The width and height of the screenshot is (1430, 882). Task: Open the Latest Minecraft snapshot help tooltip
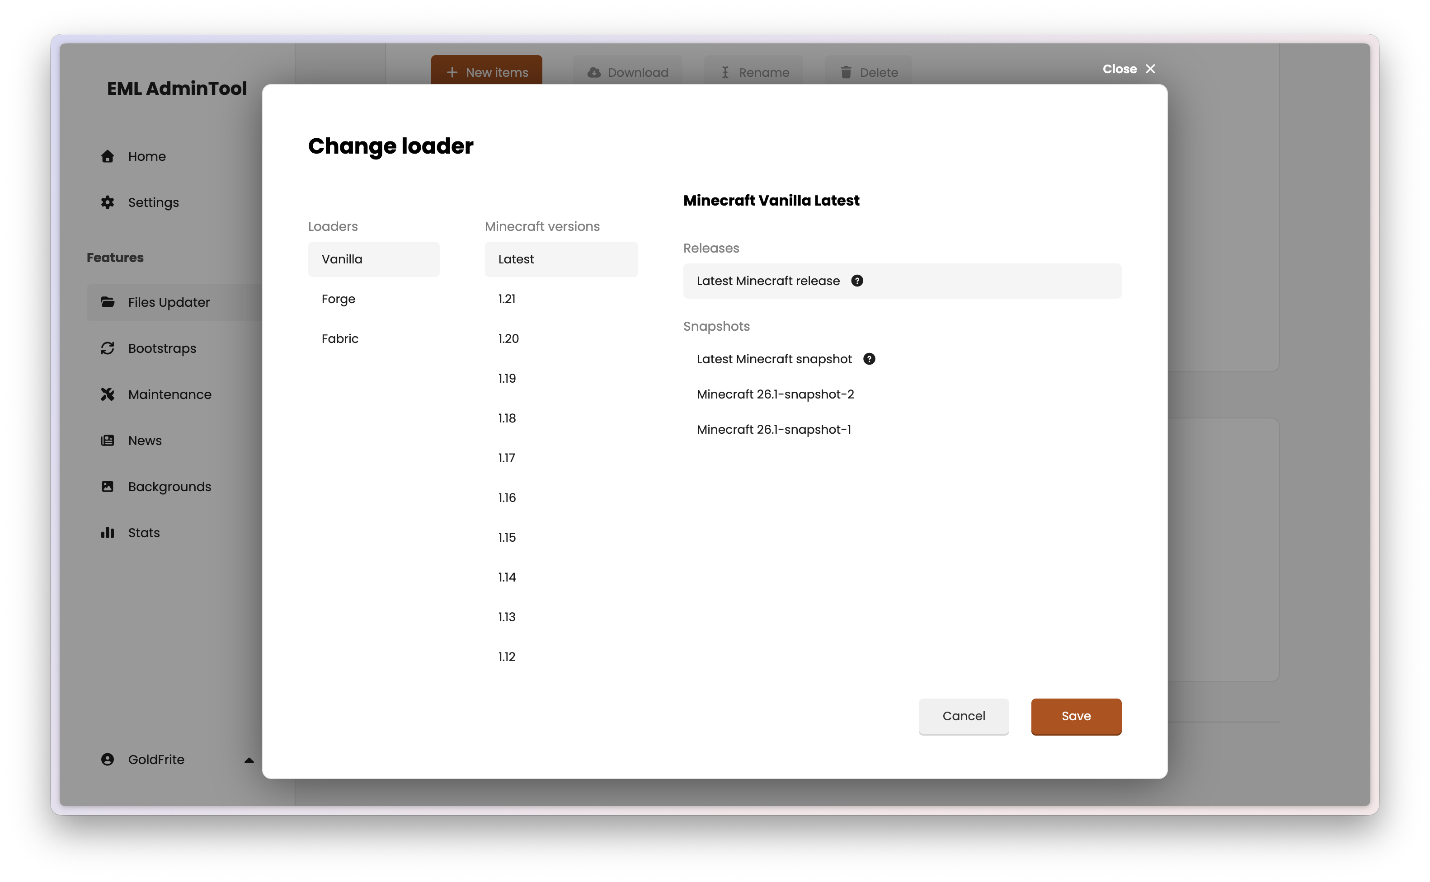click(x=869, y=359)
